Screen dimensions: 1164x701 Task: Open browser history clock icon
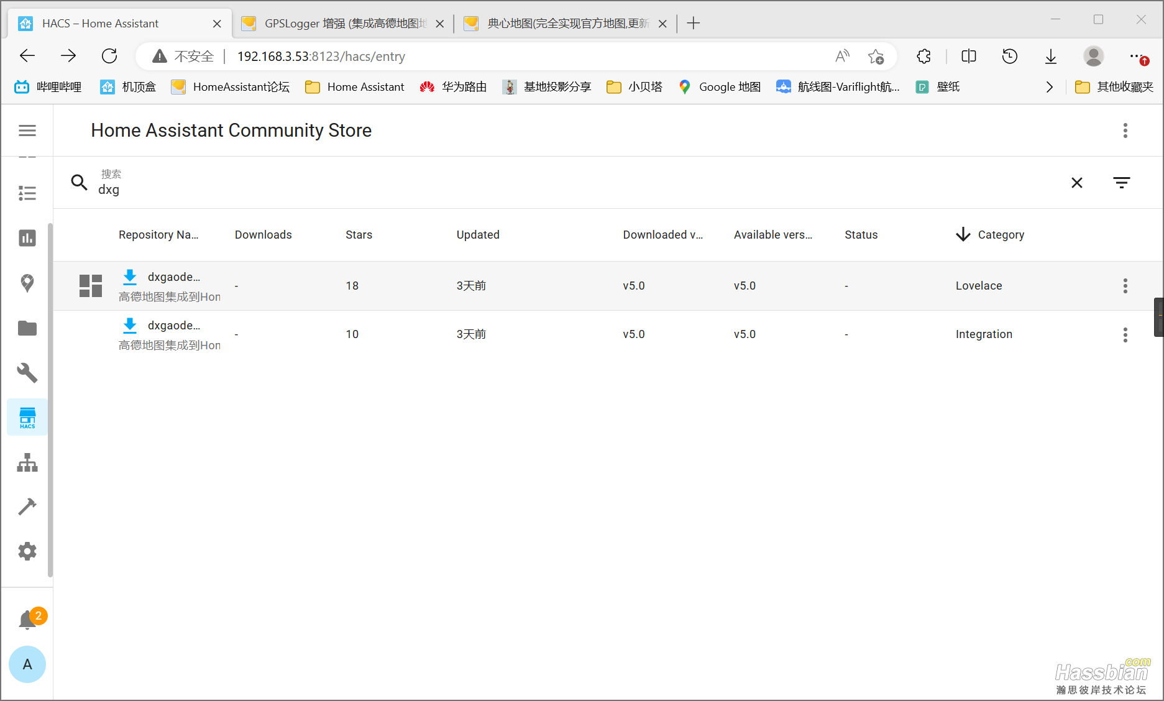click(1010, 57)
